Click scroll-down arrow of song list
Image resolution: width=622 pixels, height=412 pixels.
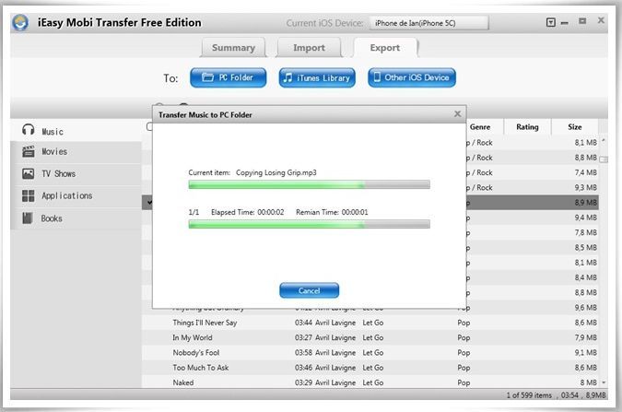pos(604,383)
